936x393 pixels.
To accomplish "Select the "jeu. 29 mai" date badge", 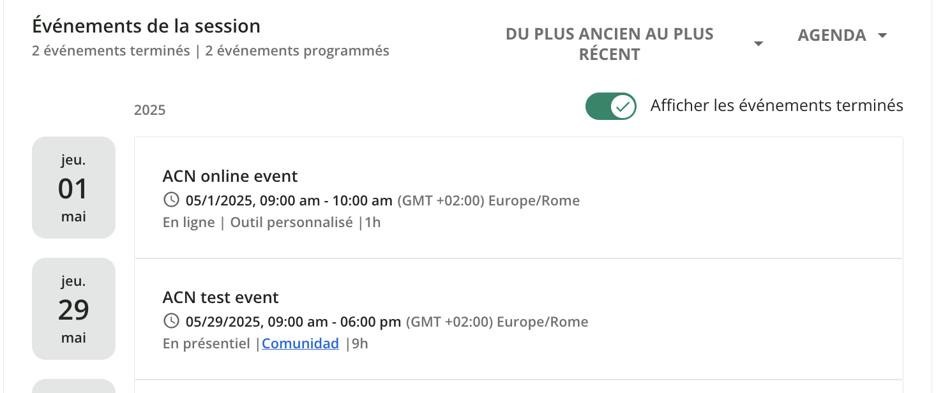I will pyautogui.click(x=73, y=309).
